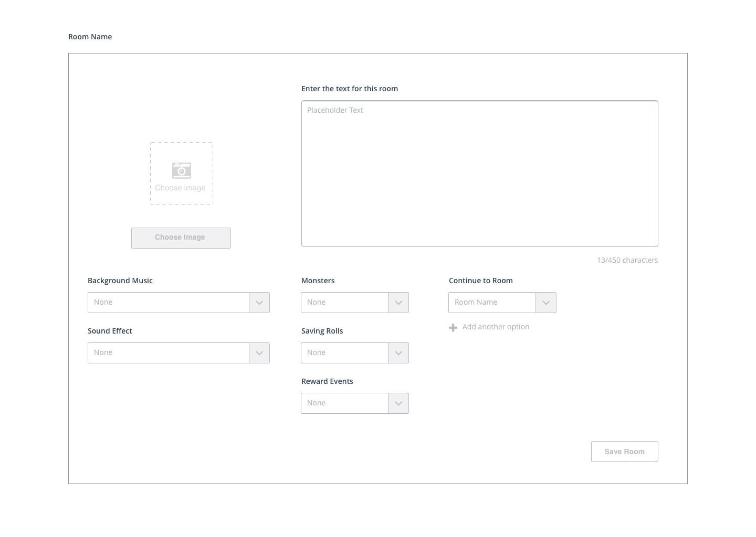756x537 pixels.
Task: Open the Sound Effect dropdown arrow
Action: click(x=259, y=353)
